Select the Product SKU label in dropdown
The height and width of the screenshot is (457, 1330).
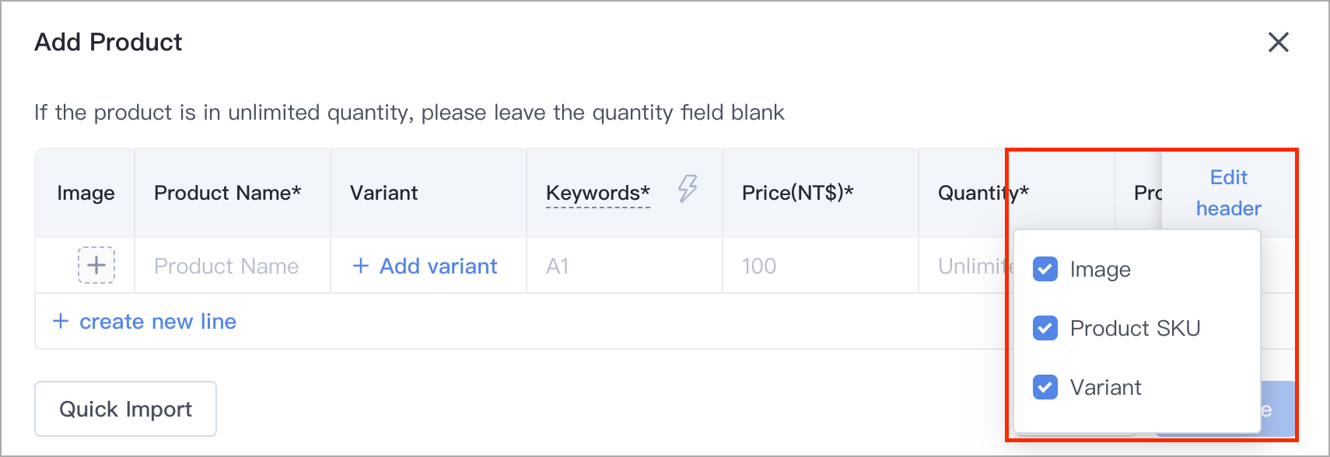[1136, 328]
